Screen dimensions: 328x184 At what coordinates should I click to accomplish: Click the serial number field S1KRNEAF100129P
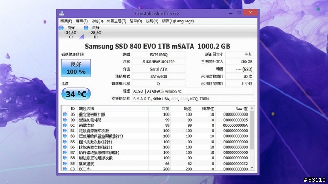pos(158,62)
